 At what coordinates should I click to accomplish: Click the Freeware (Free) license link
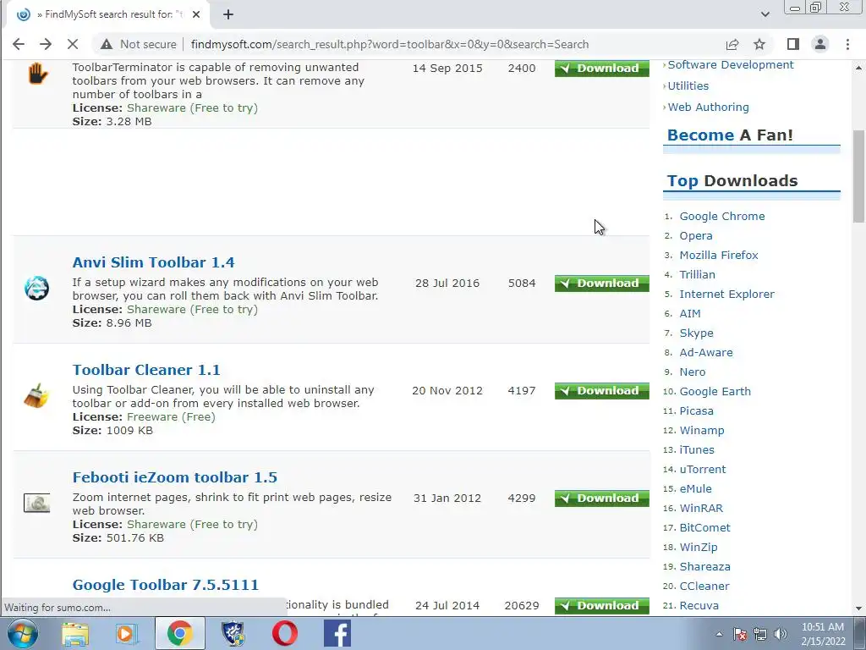(x=171, y=416)
